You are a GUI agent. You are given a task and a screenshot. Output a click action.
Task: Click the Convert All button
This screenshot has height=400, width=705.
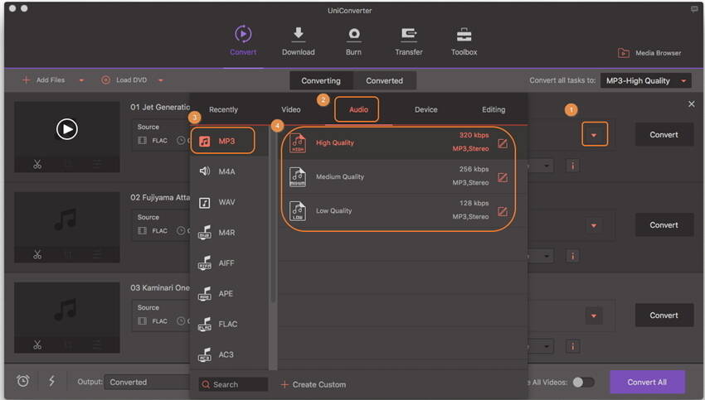point(647,382)
